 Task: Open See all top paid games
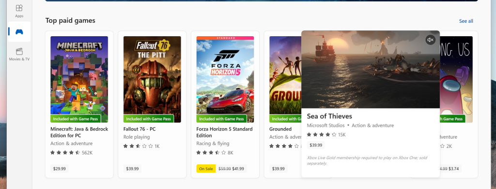[x=466, y=21]
